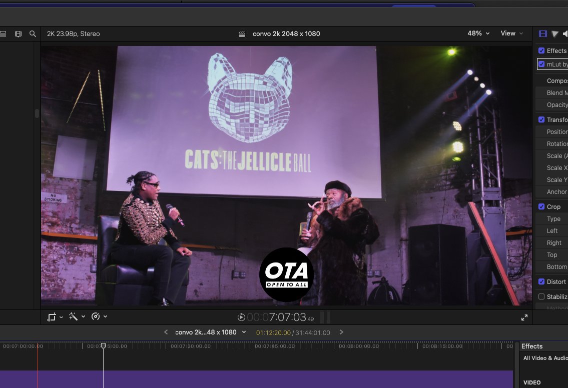Select the Transform tool icon
The width and height of the screenshot is (568, 388).
(52, 316)
